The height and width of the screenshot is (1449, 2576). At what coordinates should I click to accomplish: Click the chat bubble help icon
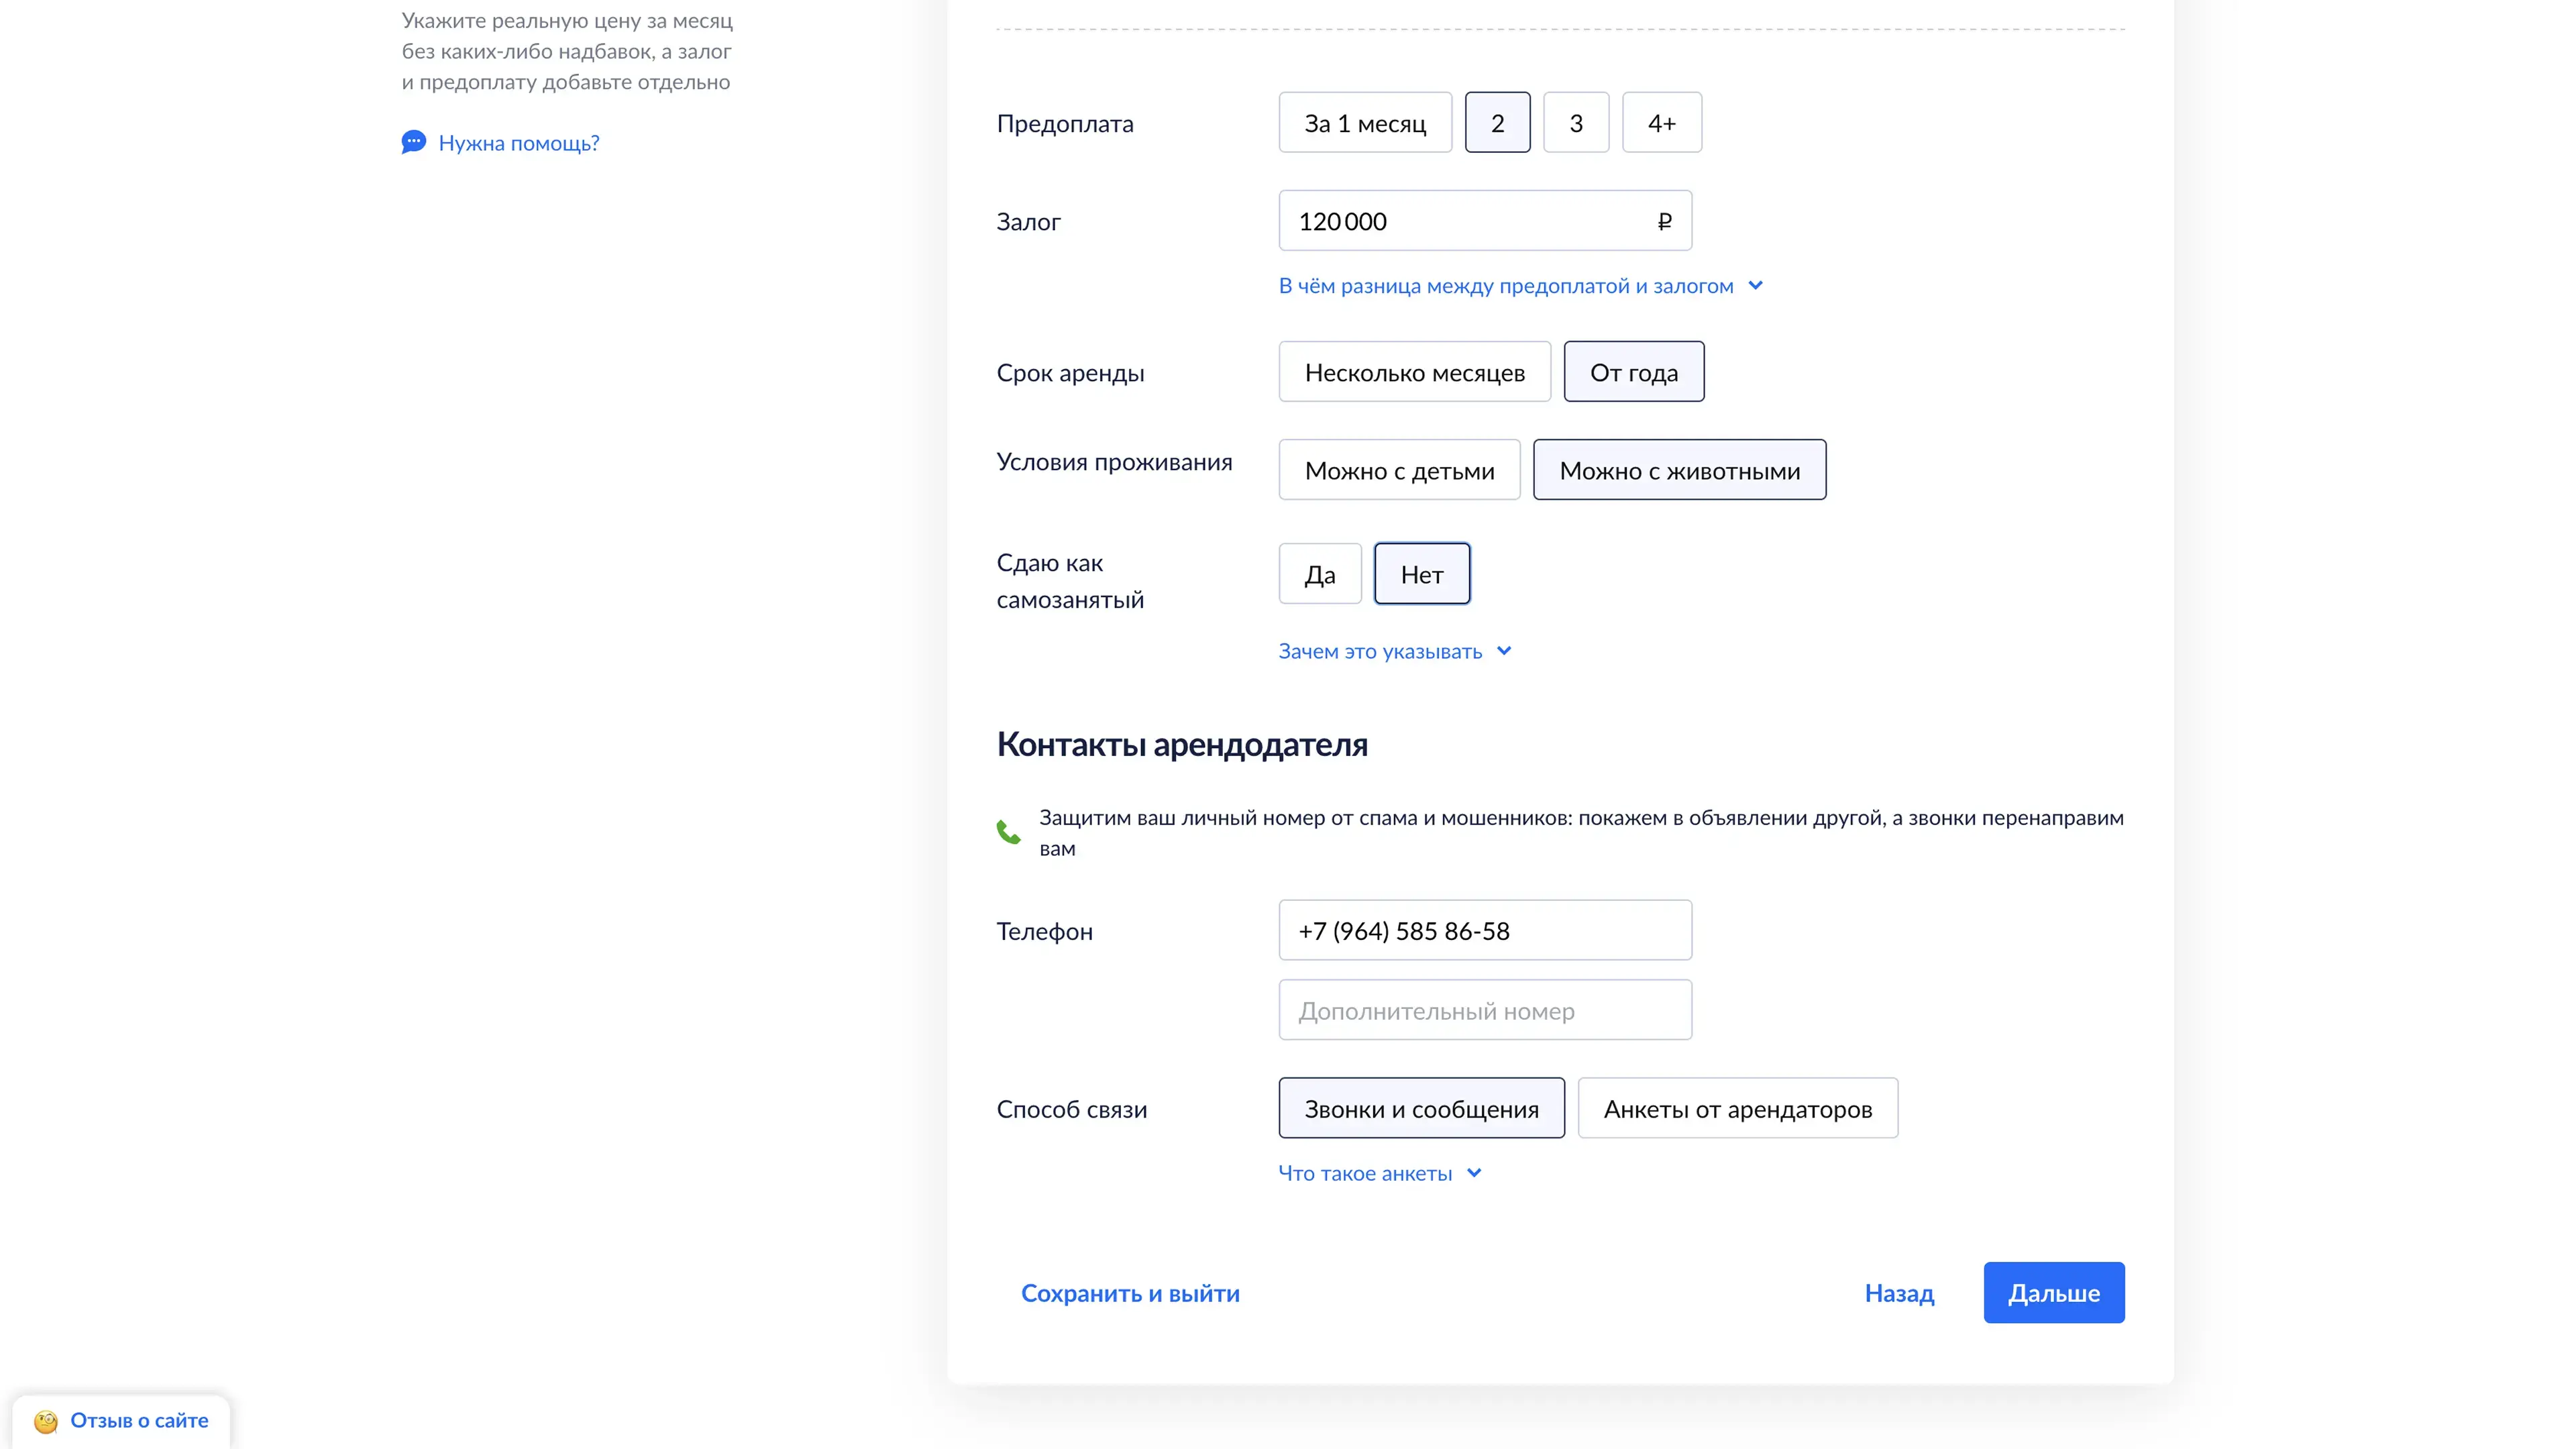(413, 142)
